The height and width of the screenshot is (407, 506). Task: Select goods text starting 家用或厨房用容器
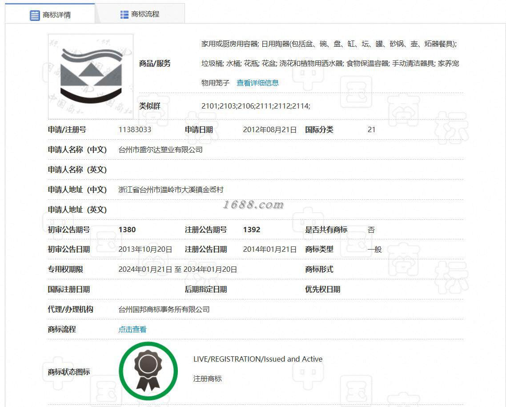click(329, 44)
